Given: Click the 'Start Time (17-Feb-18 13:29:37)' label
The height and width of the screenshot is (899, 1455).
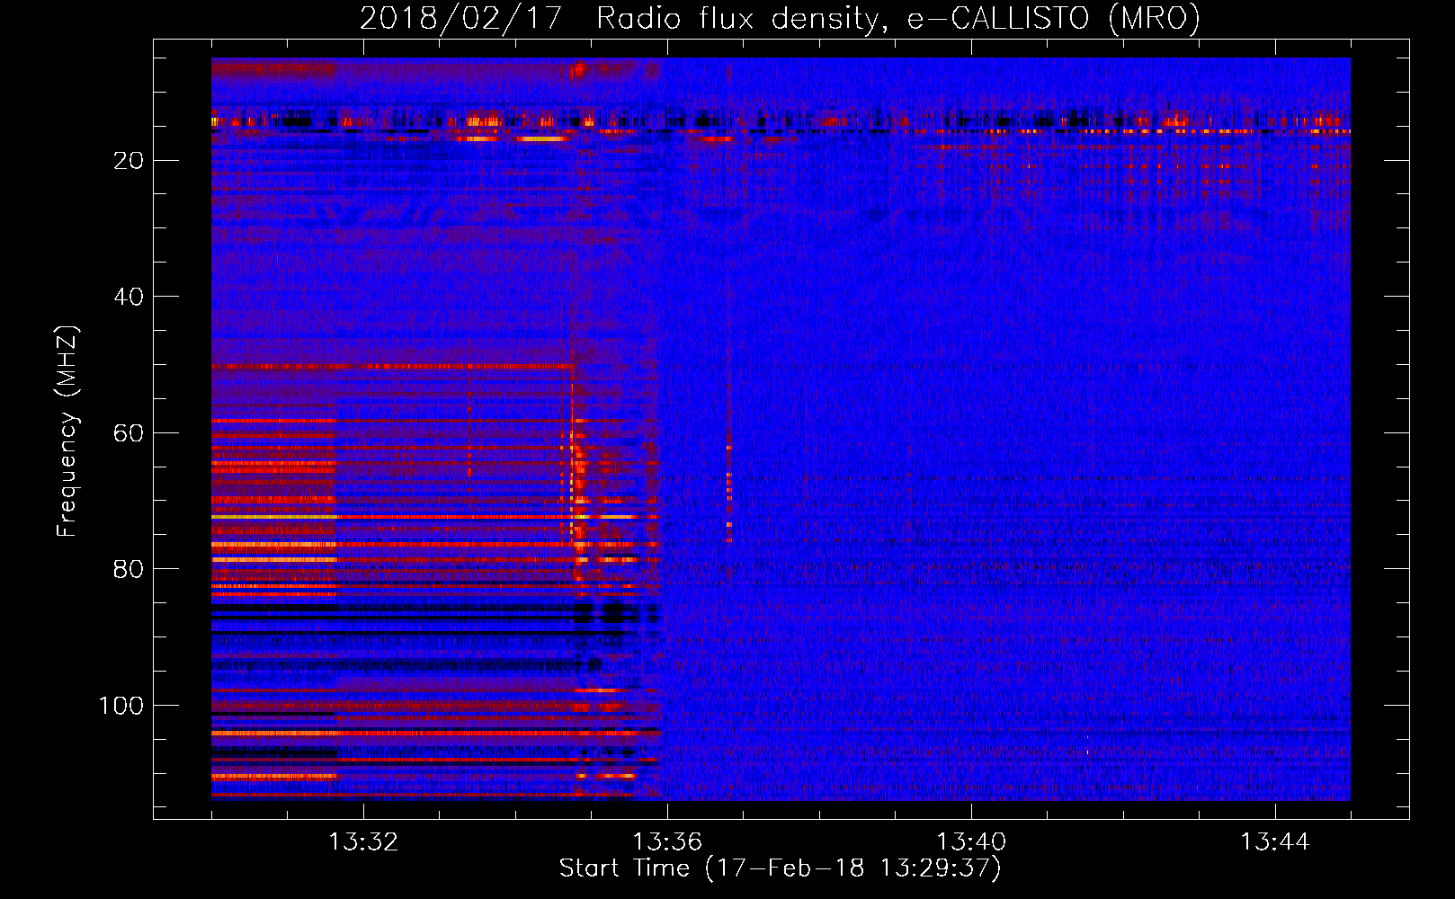Looking at the screenshot, I should [x=780, y=868].
